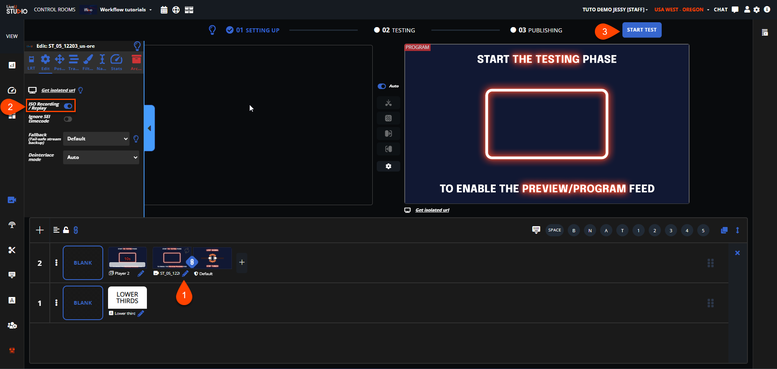
Task: Click the cut transition icon
Action: 388,103
